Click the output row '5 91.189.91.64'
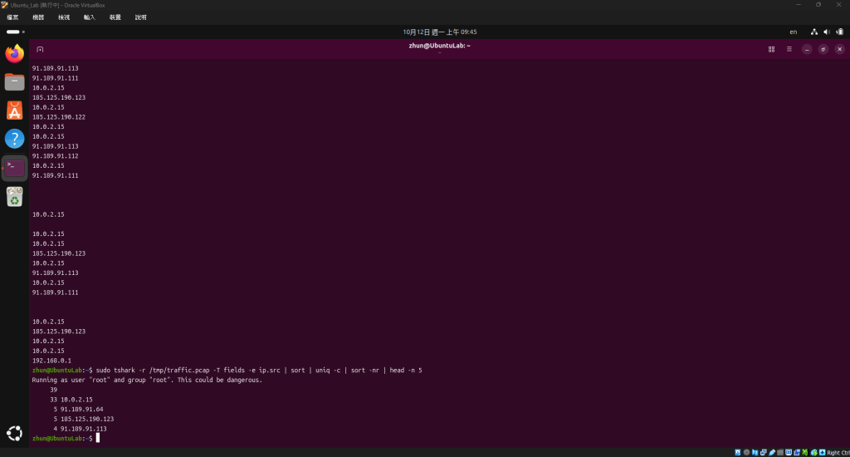Image resolution: width=850 pixels, height=457 pixels. tap(78, 410)
